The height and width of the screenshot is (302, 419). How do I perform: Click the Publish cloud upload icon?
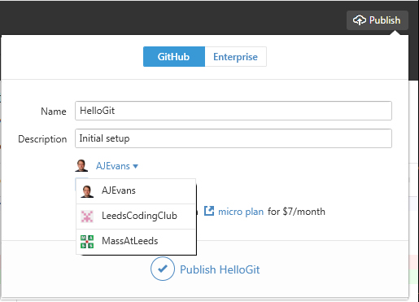(x=360, y=20)
